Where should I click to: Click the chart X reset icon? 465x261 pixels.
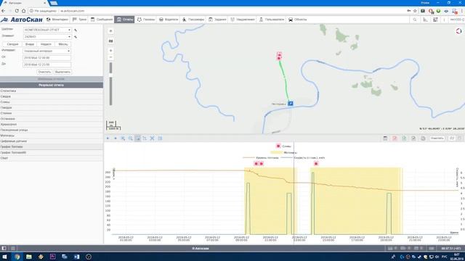click(x=152, y=138)
